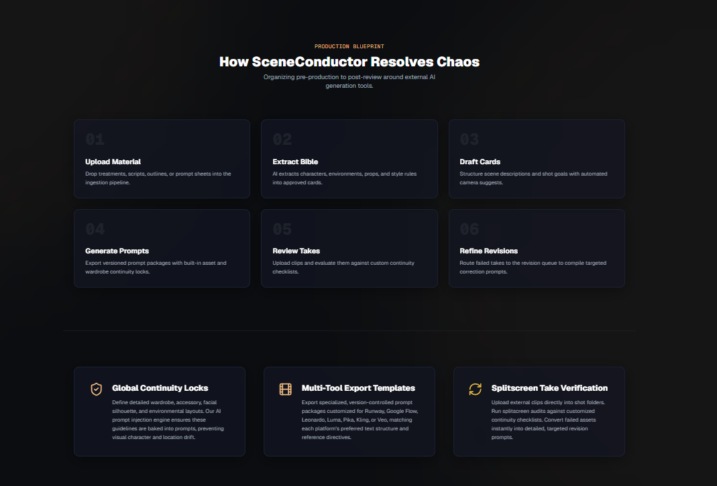Click the Global Continuity Locks title

[160, 388]
